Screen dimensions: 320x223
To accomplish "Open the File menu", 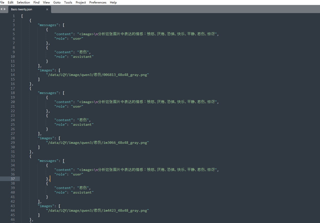I will (x=2, y=2).
